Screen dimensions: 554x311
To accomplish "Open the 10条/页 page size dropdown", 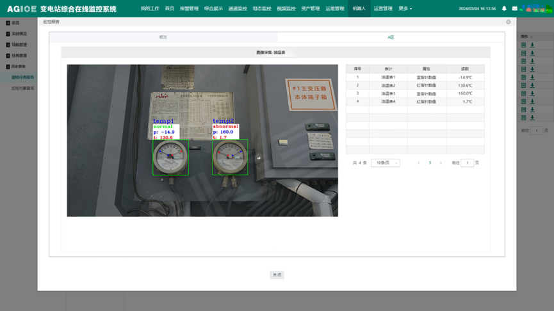I will (385, 163).
